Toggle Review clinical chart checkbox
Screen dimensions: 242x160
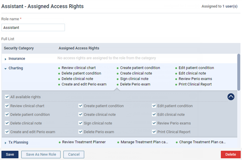click(x=7, y=106)
